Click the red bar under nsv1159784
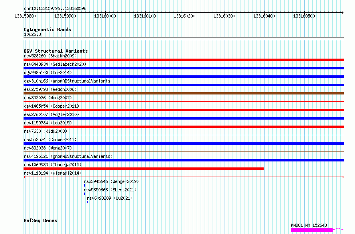The image size is (355, 234). tap(183, 127)
